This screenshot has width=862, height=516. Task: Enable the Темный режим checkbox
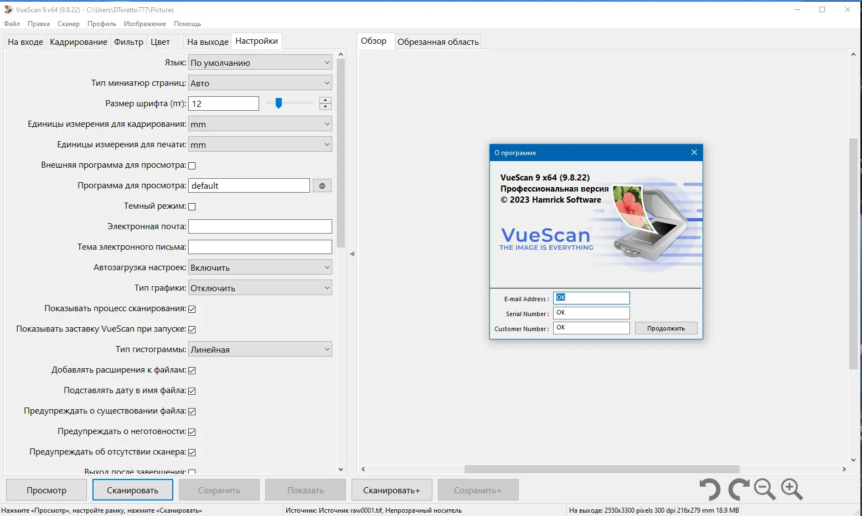coord(192,207)
